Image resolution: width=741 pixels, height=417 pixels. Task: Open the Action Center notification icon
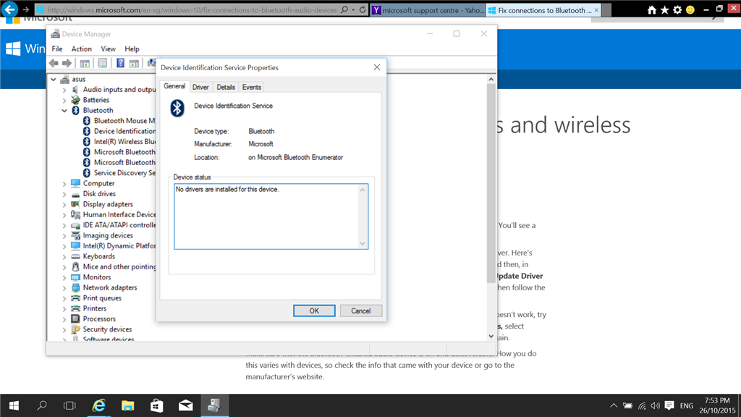coord(669,405)
